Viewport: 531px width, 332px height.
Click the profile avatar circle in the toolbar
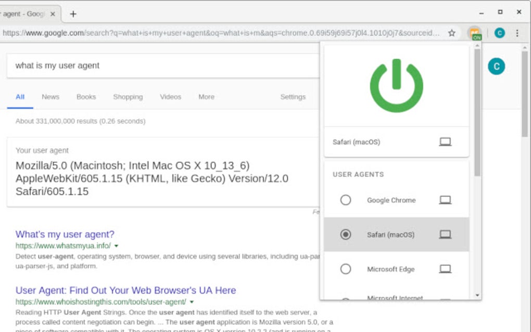(499, 33)
